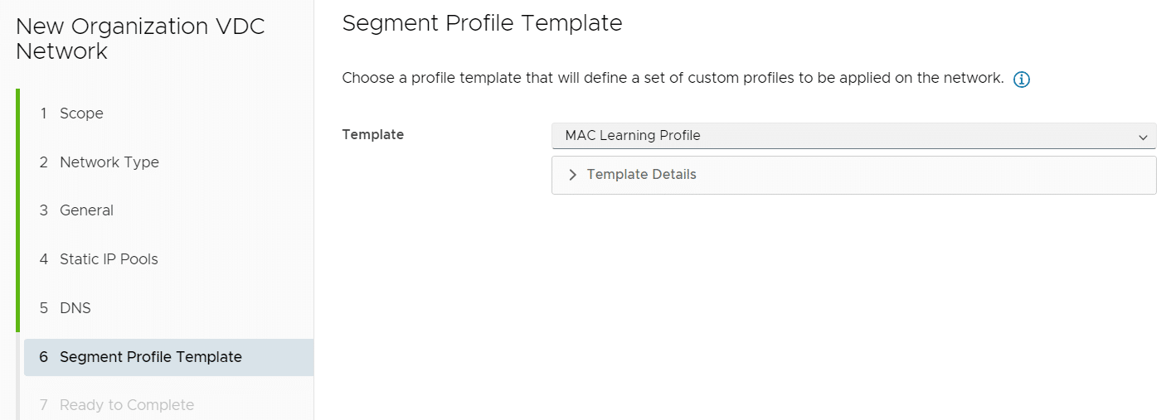Click the New Organization VDC Network title
This screenshot has width=1171, height=420.
point(140,38)
